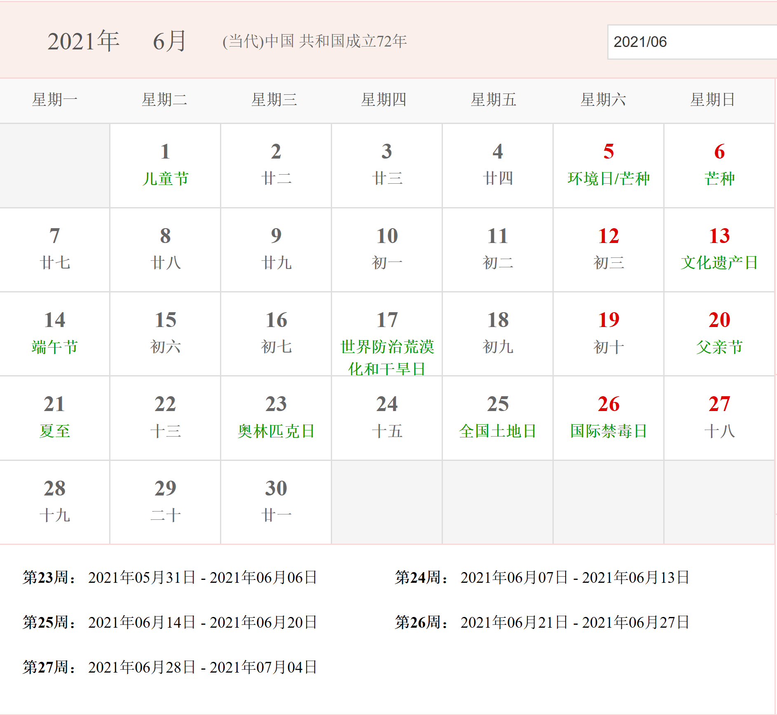Screen dimensions: 777x715
Task: Click week 24 date range 06月07日 - 06月13日
Action: coord(575,577)
